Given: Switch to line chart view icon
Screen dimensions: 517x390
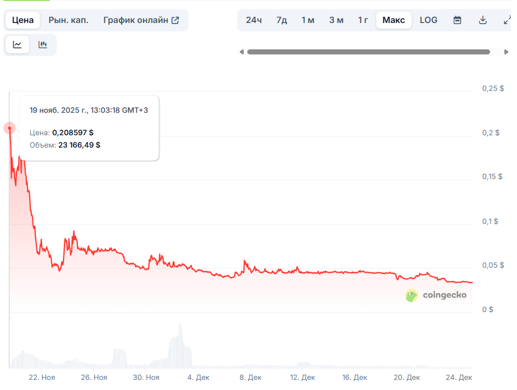Looking at the screenshot, I should pos(17,45).
